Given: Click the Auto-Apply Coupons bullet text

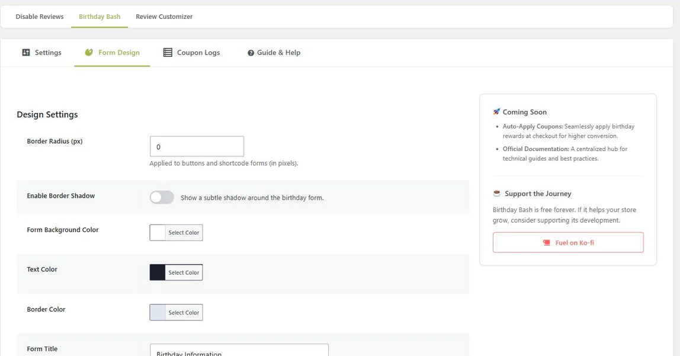Looking at the screenshot, I should (x=569, y=131).
